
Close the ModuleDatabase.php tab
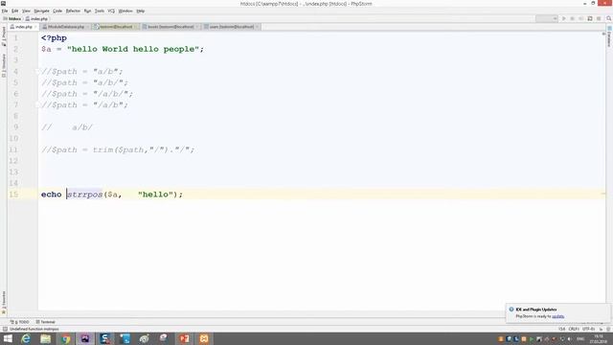pos(87,27)
